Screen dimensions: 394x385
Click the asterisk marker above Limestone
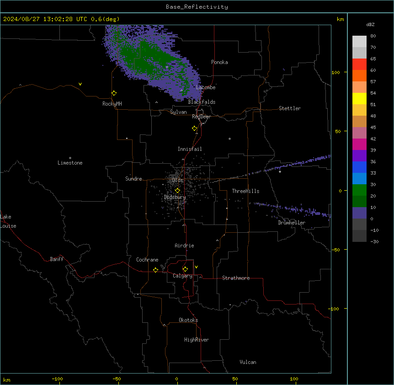point(70,158)
